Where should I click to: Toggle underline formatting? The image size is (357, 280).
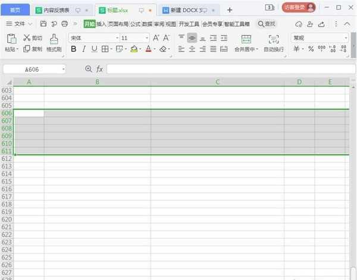tap(94, 49)
